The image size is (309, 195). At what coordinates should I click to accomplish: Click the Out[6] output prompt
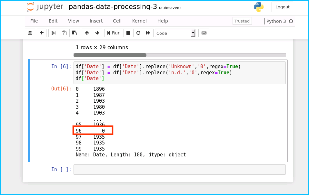coord(61,89)
